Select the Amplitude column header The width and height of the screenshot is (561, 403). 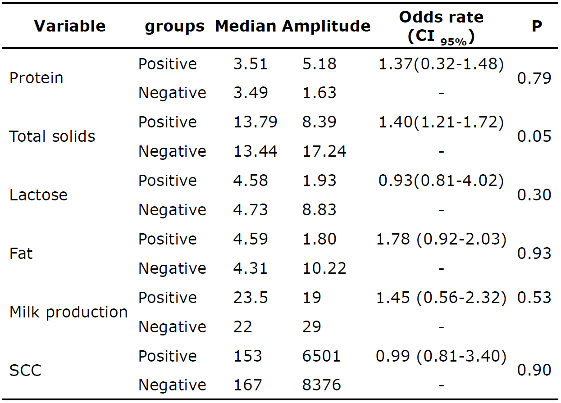pyautogui.click(x=326, y=26)
